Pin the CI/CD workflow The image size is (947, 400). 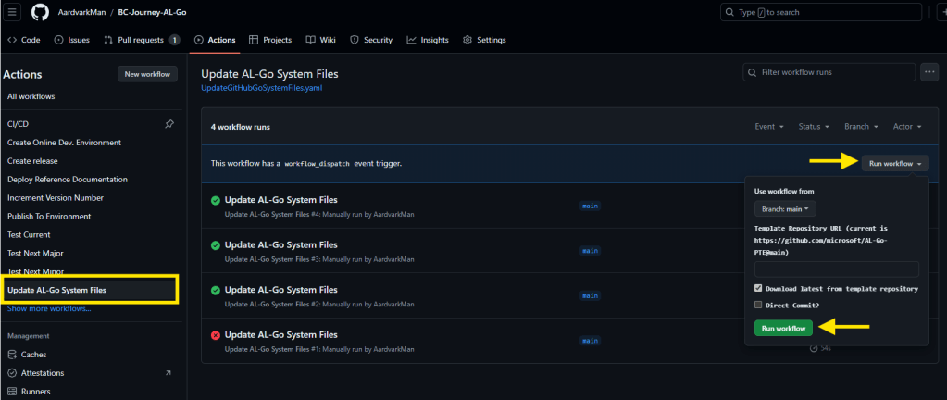tap(168, 124)
